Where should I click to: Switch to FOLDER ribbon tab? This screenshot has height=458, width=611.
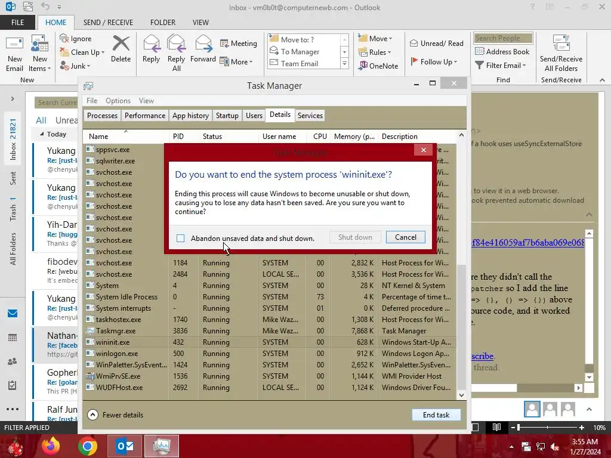[x=163, y=23]
